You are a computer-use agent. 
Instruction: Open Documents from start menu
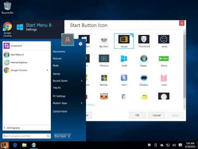tap(59, 51)
